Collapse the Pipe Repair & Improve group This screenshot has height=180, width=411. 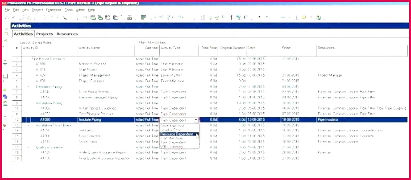point(24,58)
